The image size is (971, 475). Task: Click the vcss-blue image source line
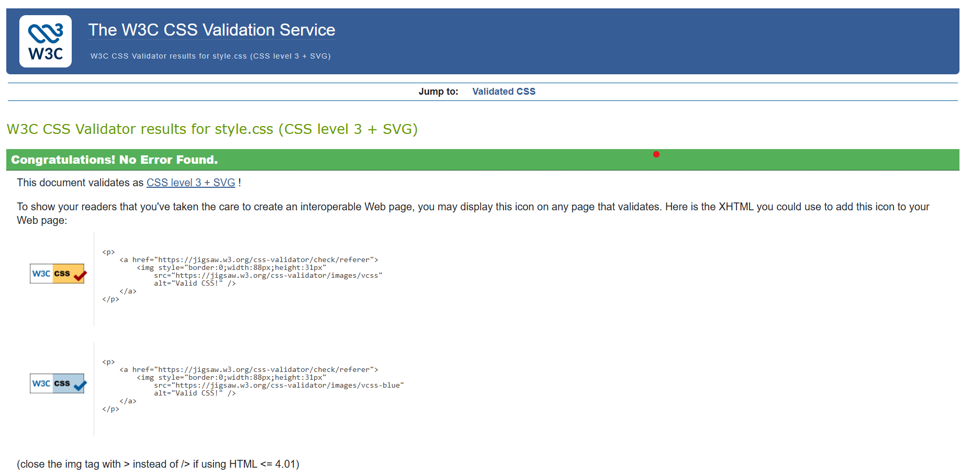(x=279, y=386)
